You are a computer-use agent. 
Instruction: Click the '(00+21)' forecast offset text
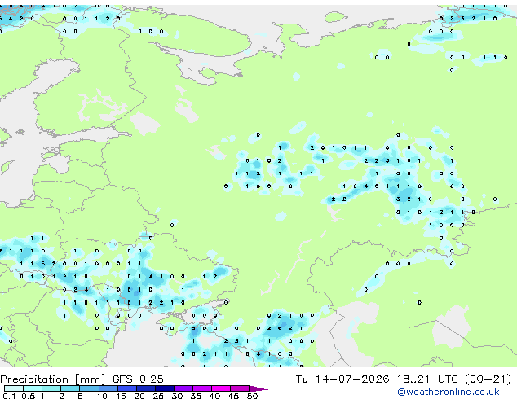pyautogui.click(x=488, y=379)
